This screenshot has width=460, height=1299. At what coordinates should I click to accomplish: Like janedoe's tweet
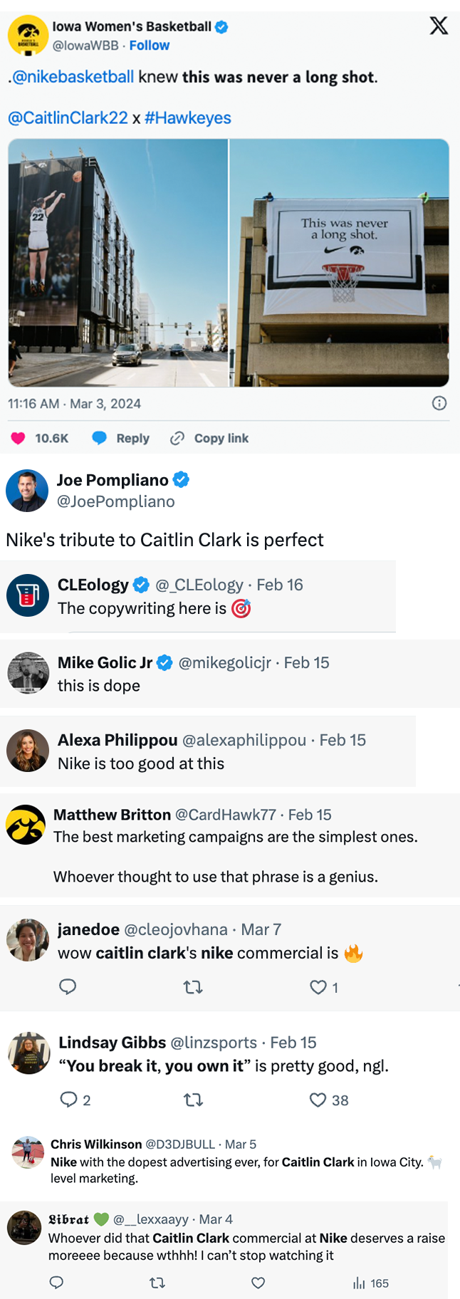pos(318,987)
